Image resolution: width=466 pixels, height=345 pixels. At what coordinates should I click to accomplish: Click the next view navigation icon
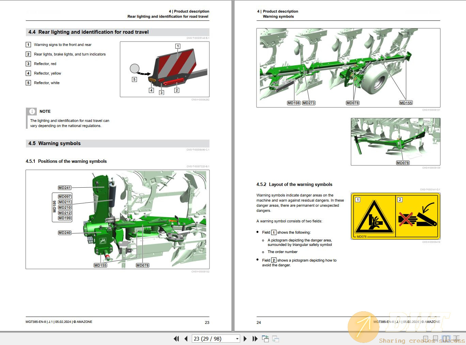point(276,339)
